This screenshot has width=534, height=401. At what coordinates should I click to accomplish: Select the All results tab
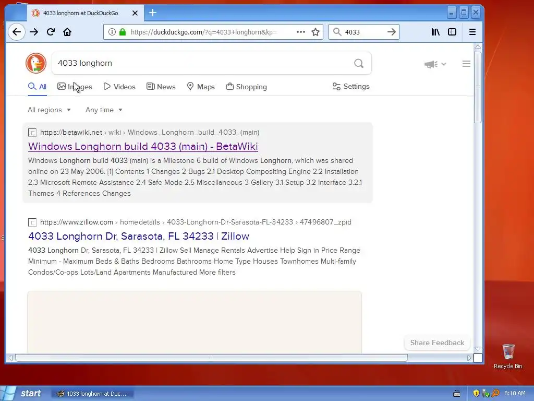click(x=37, y=87)
